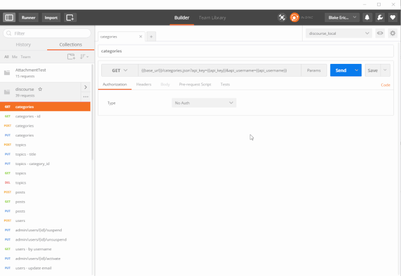This screenshot has height=276, width=401.
Task: Star the discourse collection
Action: [x=40, y=89]
